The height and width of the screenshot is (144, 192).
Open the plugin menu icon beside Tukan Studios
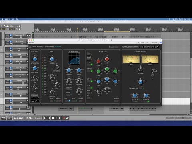click(x=30, y=46)
